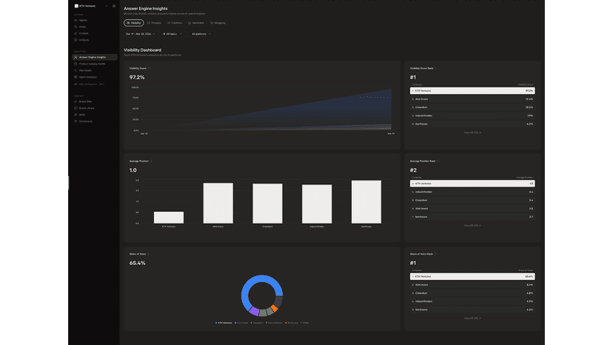This screenshot has width=613, height=345.
Task: Switch to the Shopping tab
Action: 218,23
